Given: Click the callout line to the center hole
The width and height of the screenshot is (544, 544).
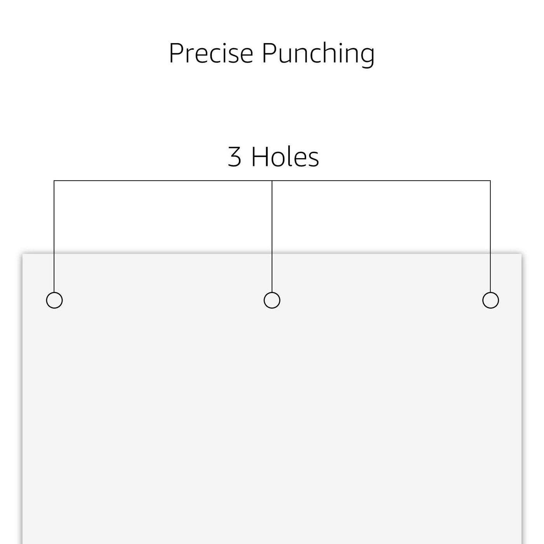Looking at the screenshot, I should pos(272,236).
